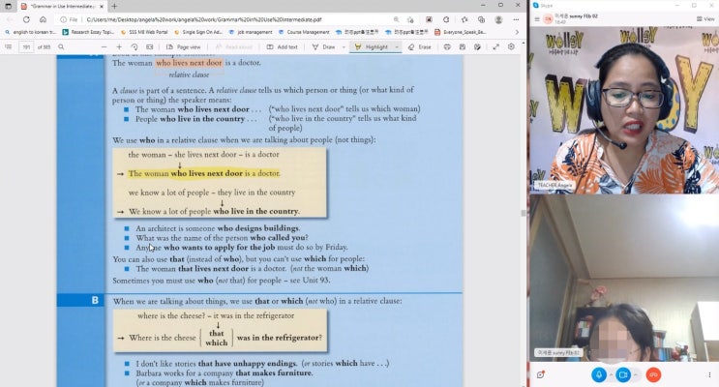Close the Grammar in Use Intermediate tab

pyautogui.click(x=102, y=7)
